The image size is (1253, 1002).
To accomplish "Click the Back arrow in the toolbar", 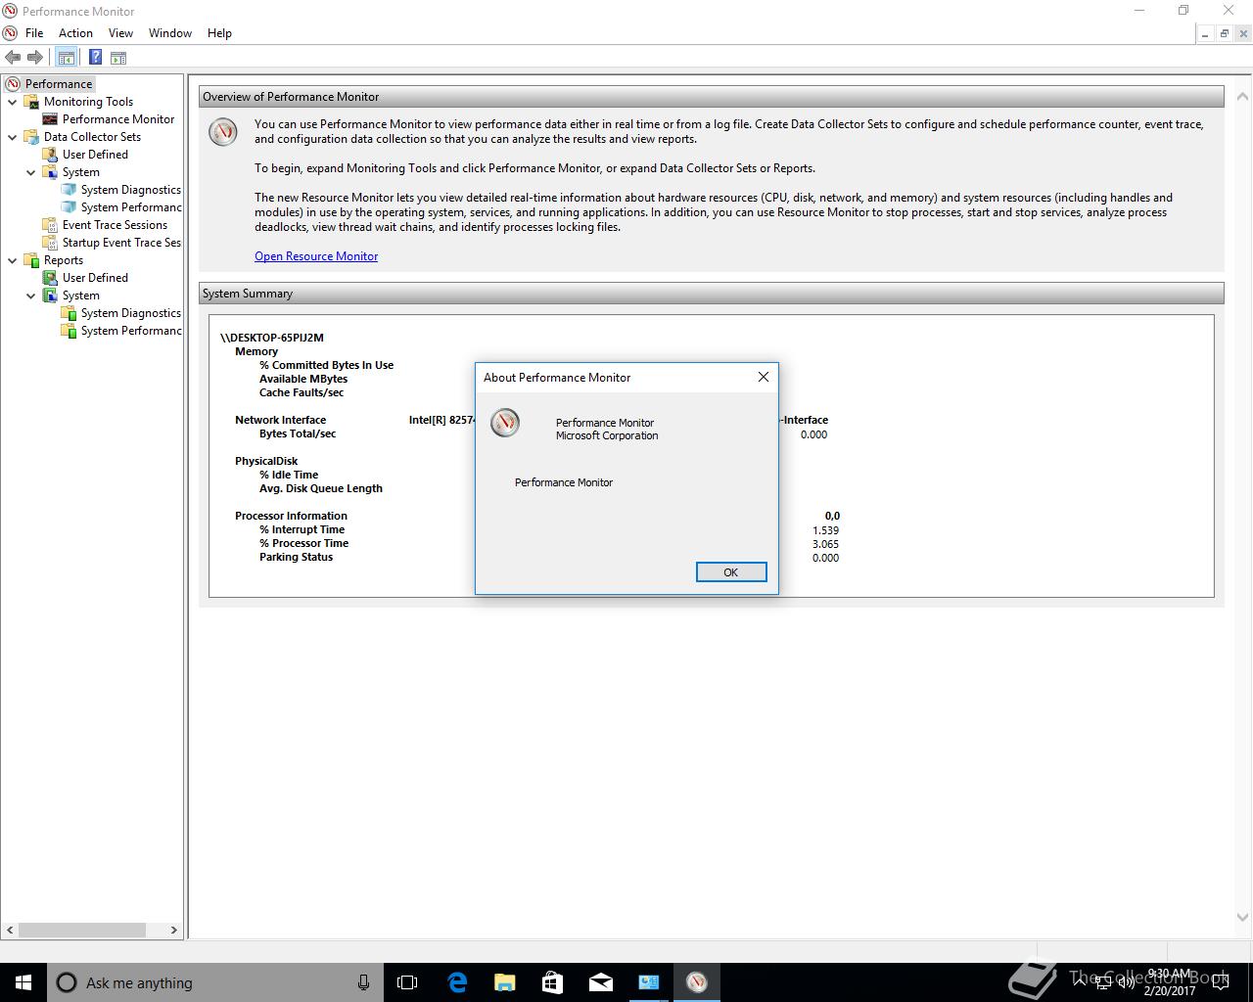I will click(13, 58).
